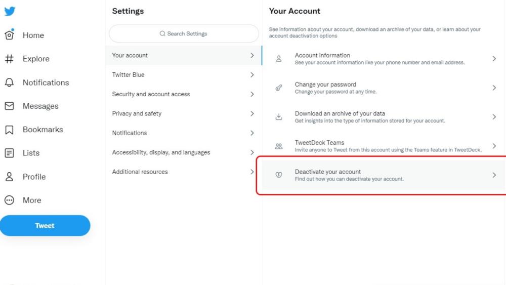
Task: Click the More circle icon
Action: coord(9,200)
